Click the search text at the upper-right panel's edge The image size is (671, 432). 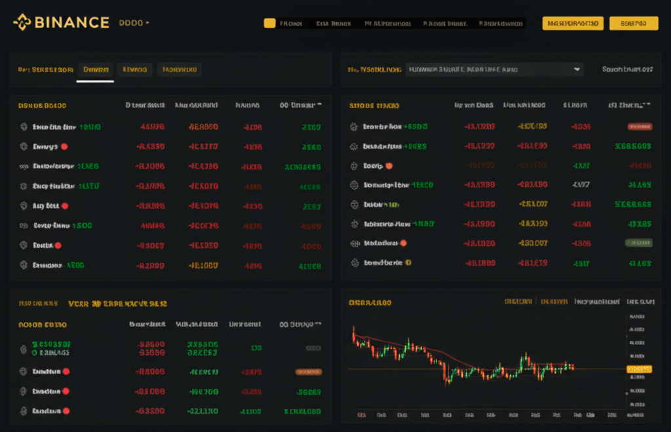point(627,69)
